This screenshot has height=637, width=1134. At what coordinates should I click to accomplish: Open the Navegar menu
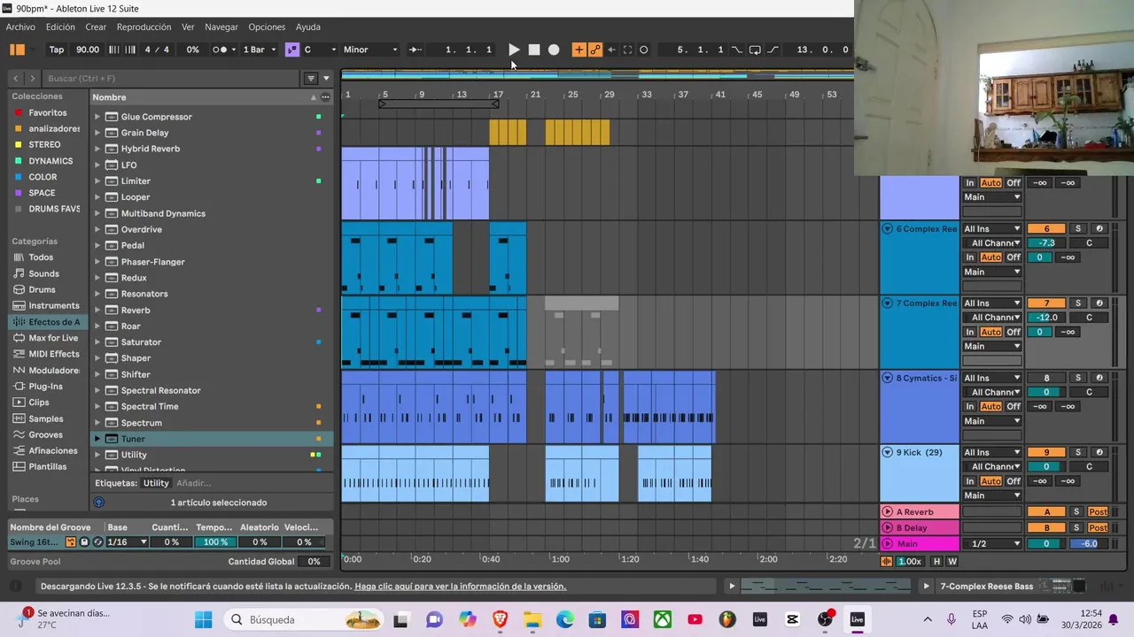click(221, 27)
